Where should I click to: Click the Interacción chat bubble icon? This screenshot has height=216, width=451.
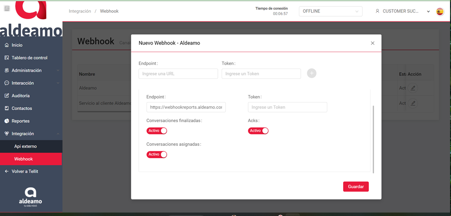tap(7, 83)
